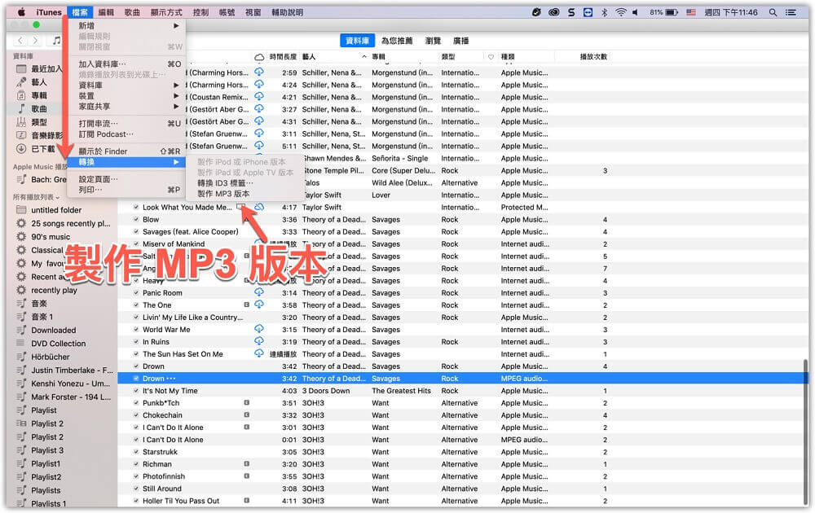
Task: Uncheck Savages (feat. Alice Cooper)
Action: [136, 231]
